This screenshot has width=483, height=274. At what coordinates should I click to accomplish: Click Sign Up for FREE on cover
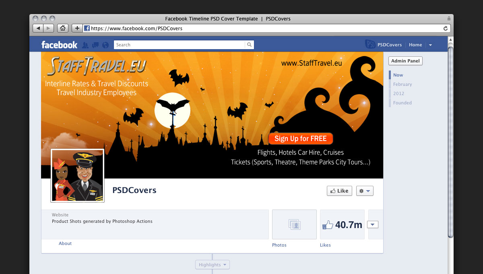click(301, 139)
